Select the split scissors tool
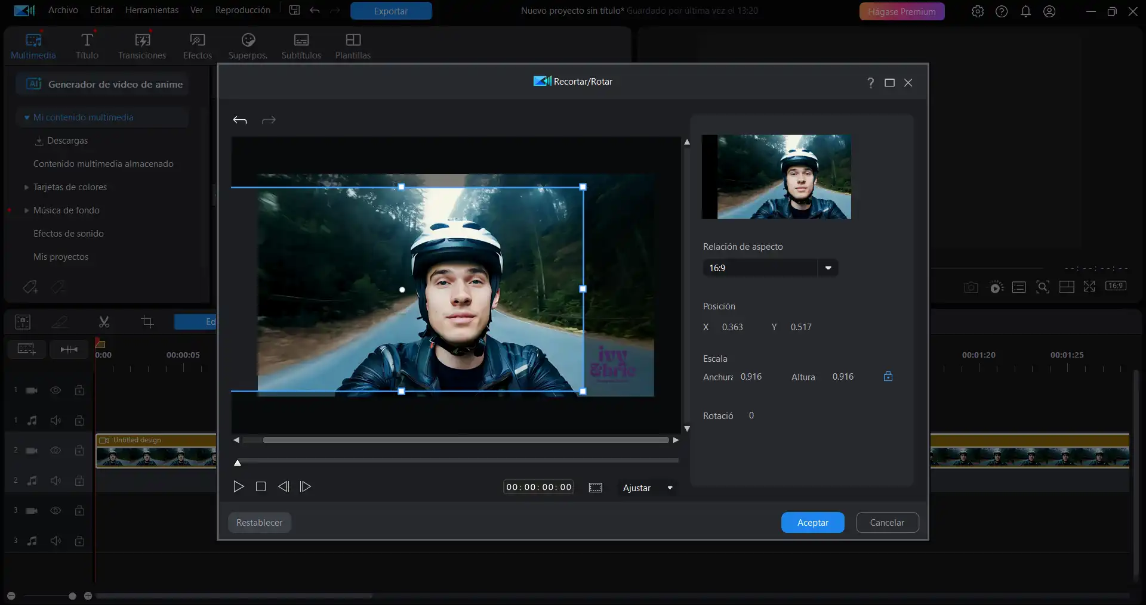1146x605 pixels. 104,322
